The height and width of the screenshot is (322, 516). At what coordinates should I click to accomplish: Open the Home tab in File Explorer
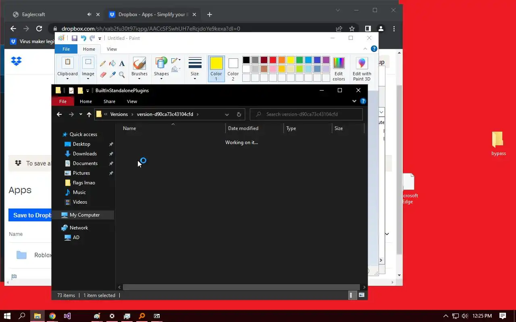tap(85, 101)
